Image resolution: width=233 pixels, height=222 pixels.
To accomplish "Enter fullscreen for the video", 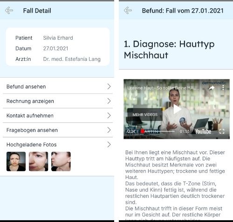I will point(222,131).
